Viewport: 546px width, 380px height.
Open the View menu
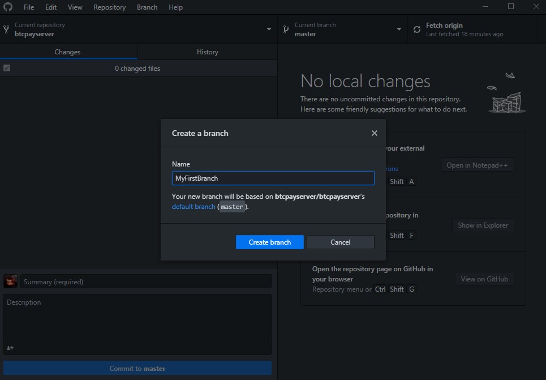[x=75, y=7]
